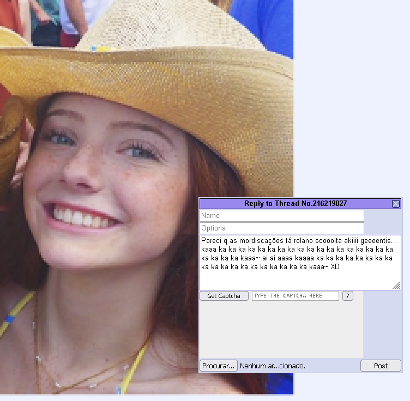Click Procurar to browse for file

click(x=218, y=366)
